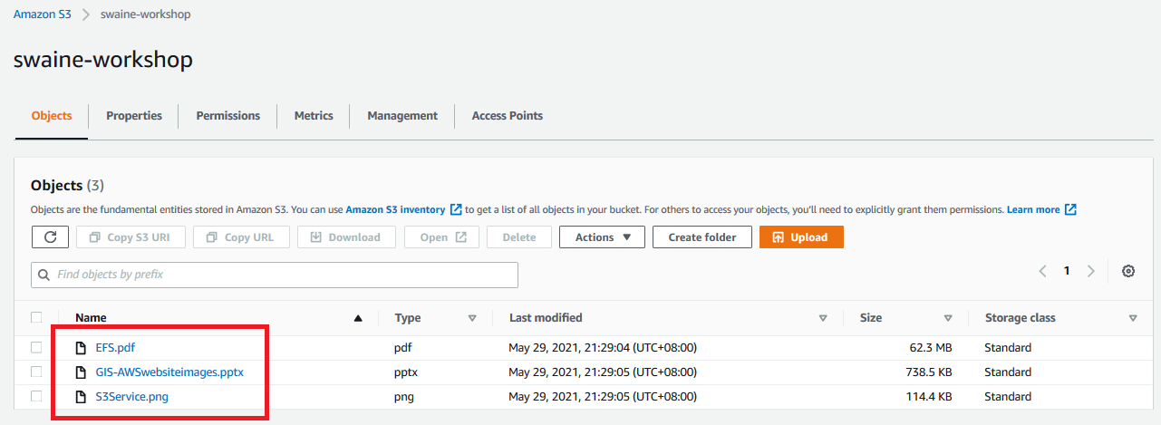
Task: Click Standard storage class for EFS.pdf
Action: [x=1008, y=347]
